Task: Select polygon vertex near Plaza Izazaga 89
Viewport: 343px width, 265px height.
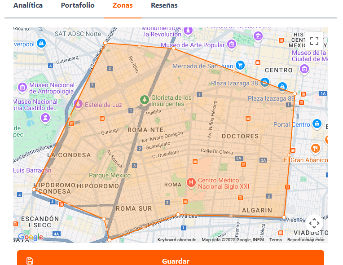Action: (295, 94)
